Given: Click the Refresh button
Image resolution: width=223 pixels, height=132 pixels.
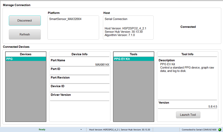Looking at the screenshot, I should pos(25,35).
